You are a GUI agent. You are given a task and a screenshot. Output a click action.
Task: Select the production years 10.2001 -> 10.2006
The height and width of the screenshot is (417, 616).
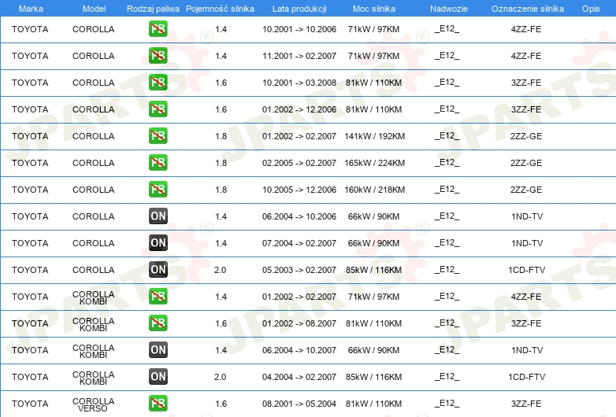(299, 29)
